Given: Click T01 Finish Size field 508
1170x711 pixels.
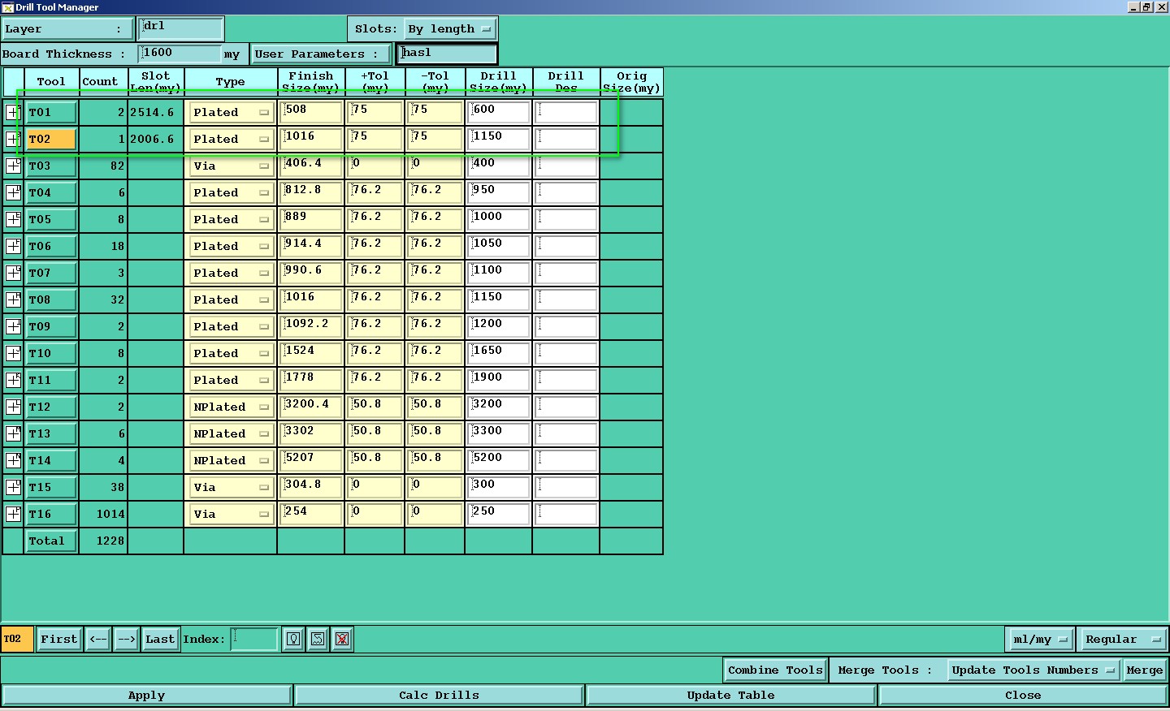Looking at the screenshot, I should click(x=311, y=112).
